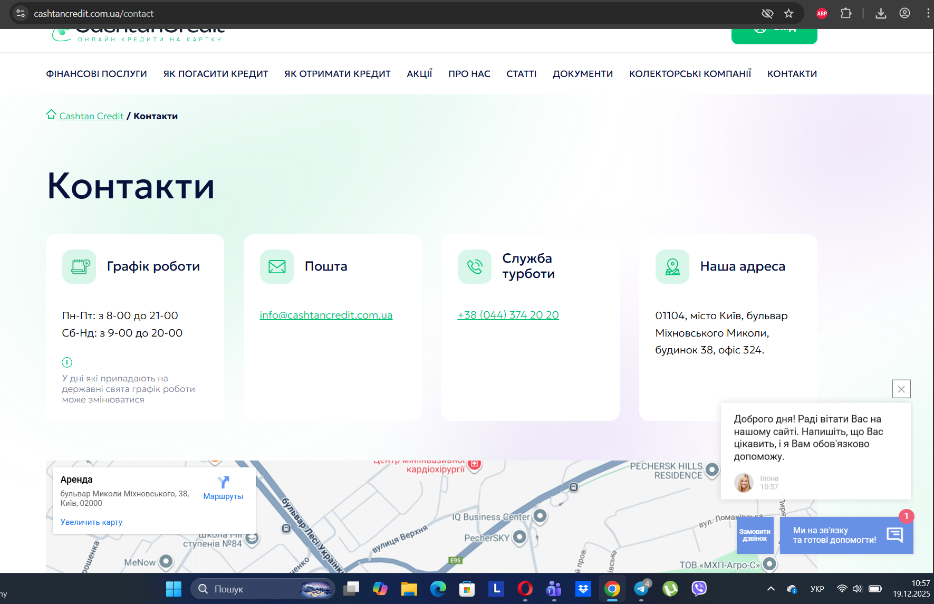Click the Наша адреса card title
Image resolution: width=934 pixels, height=604 pixels.
(743, 266)
